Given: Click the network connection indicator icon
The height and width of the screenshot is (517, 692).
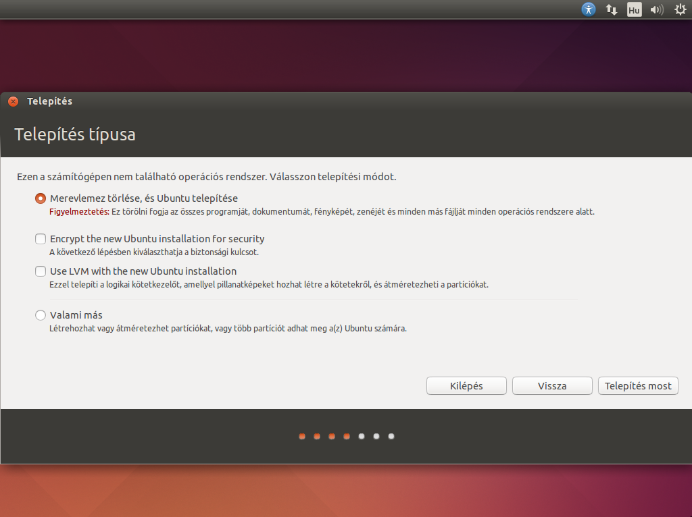Looking at the screenshot, I should pos(612,9).
